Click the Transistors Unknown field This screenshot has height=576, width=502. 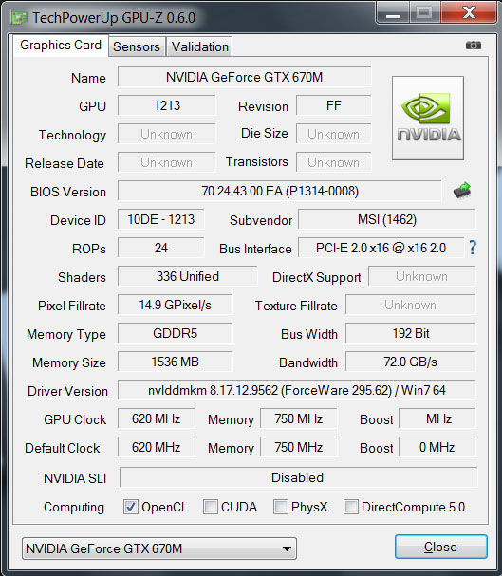click(x=334, y=162)
